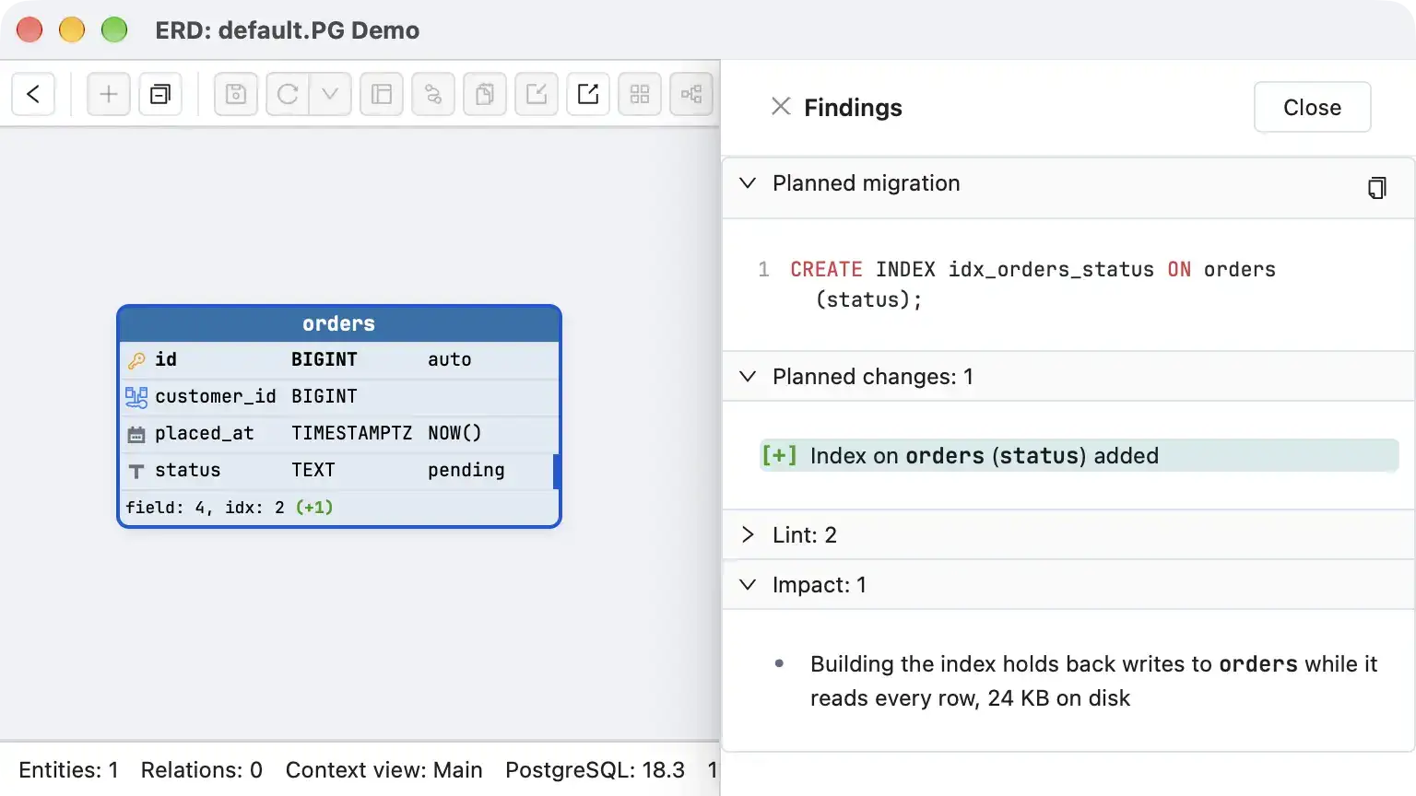Screen dimensions: 1416x796
Task: Click 'Context view: Main' in status bar
Action: pos(384,770)
